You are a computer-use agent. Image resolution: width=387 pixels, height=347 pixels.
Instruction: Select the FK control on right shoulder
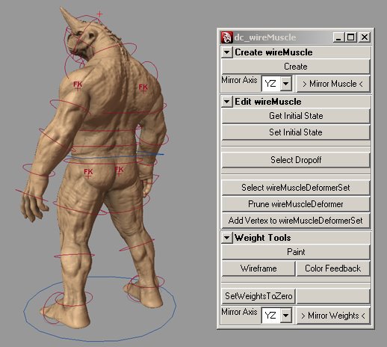143,88
